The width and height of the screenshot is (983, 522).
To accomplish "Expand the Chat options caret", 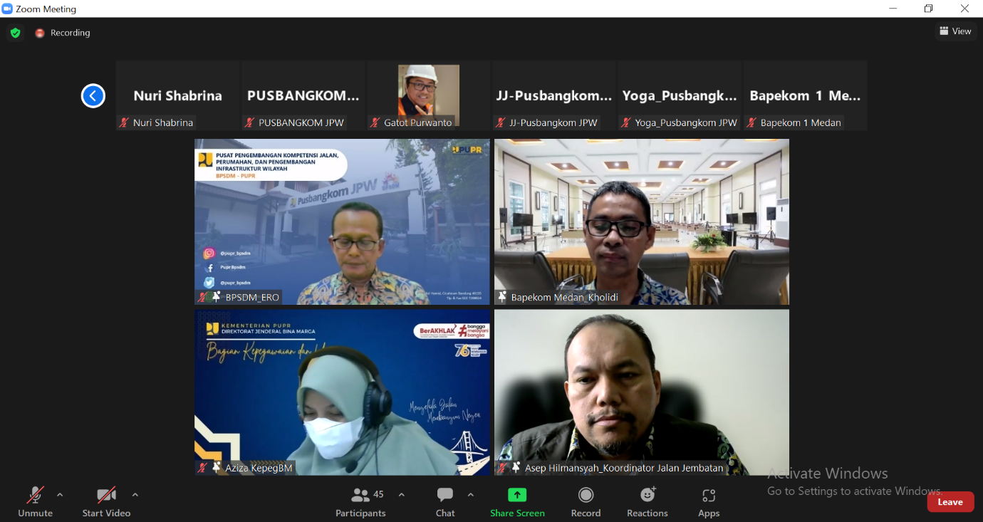I will click(x=470, y=495).
